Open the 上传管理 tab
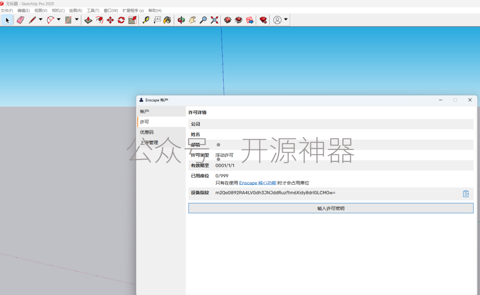This screenshot has height=295, width=480. 161,143
